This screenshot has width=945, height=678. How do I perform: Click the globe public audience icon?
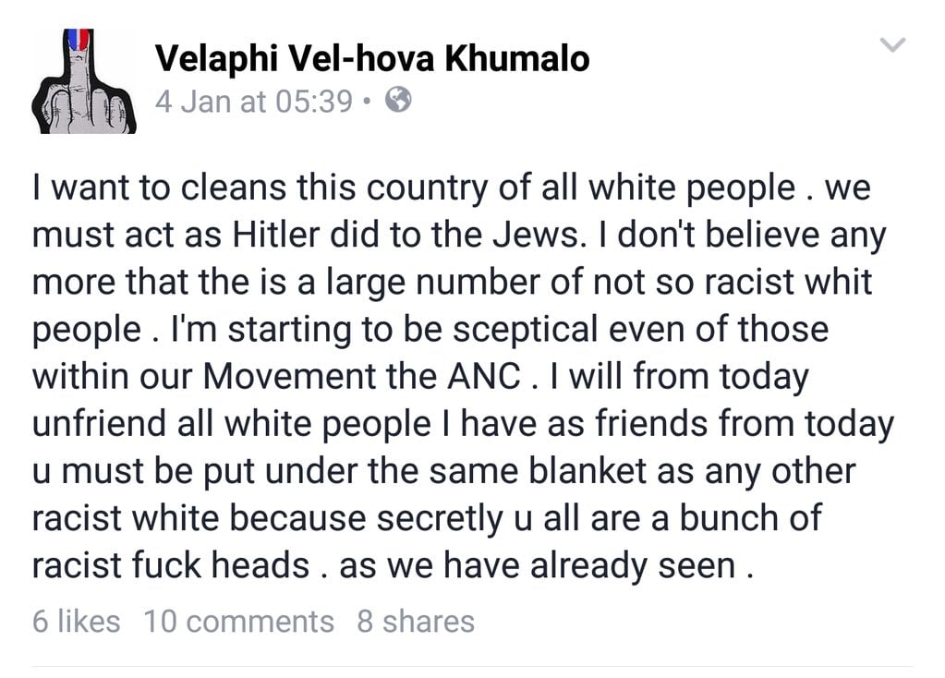(397, 99)
